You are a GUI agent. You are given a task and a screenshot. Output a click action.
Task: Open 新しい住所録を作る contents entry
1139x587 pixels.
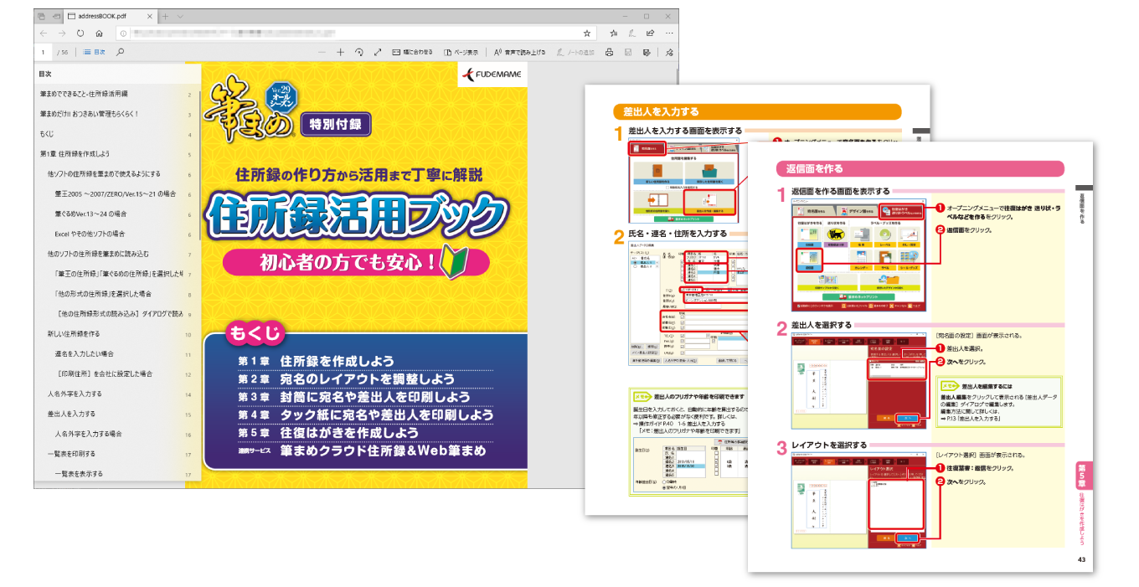74,333
